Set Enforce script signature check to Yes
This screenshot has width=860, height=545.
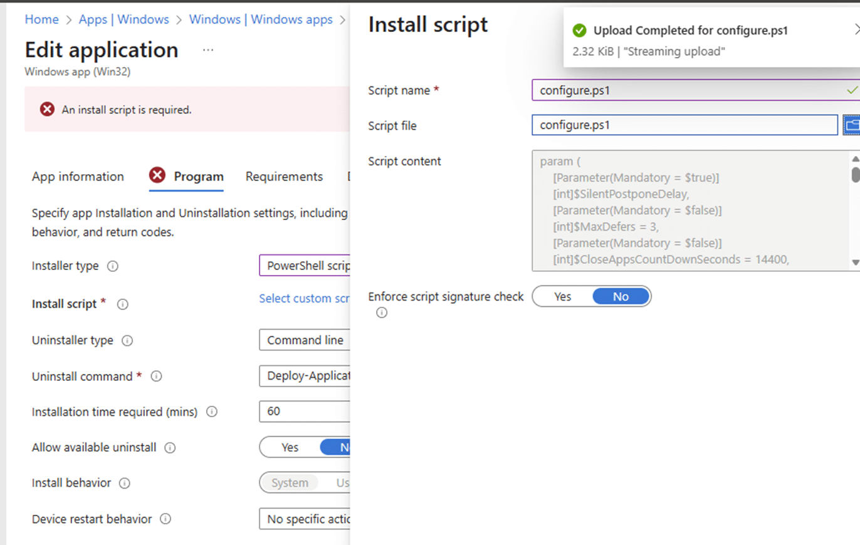click(562, 296)
